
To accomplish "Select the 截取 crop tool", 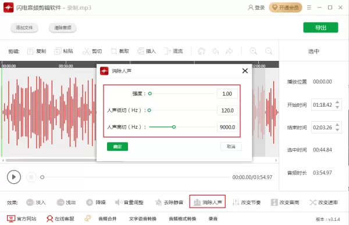I will pos(120,51).
